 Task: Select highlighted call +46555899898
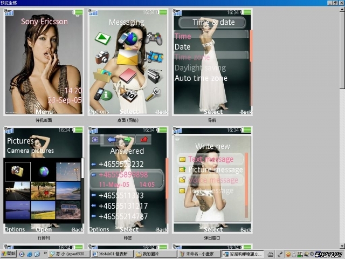(127, 180)
